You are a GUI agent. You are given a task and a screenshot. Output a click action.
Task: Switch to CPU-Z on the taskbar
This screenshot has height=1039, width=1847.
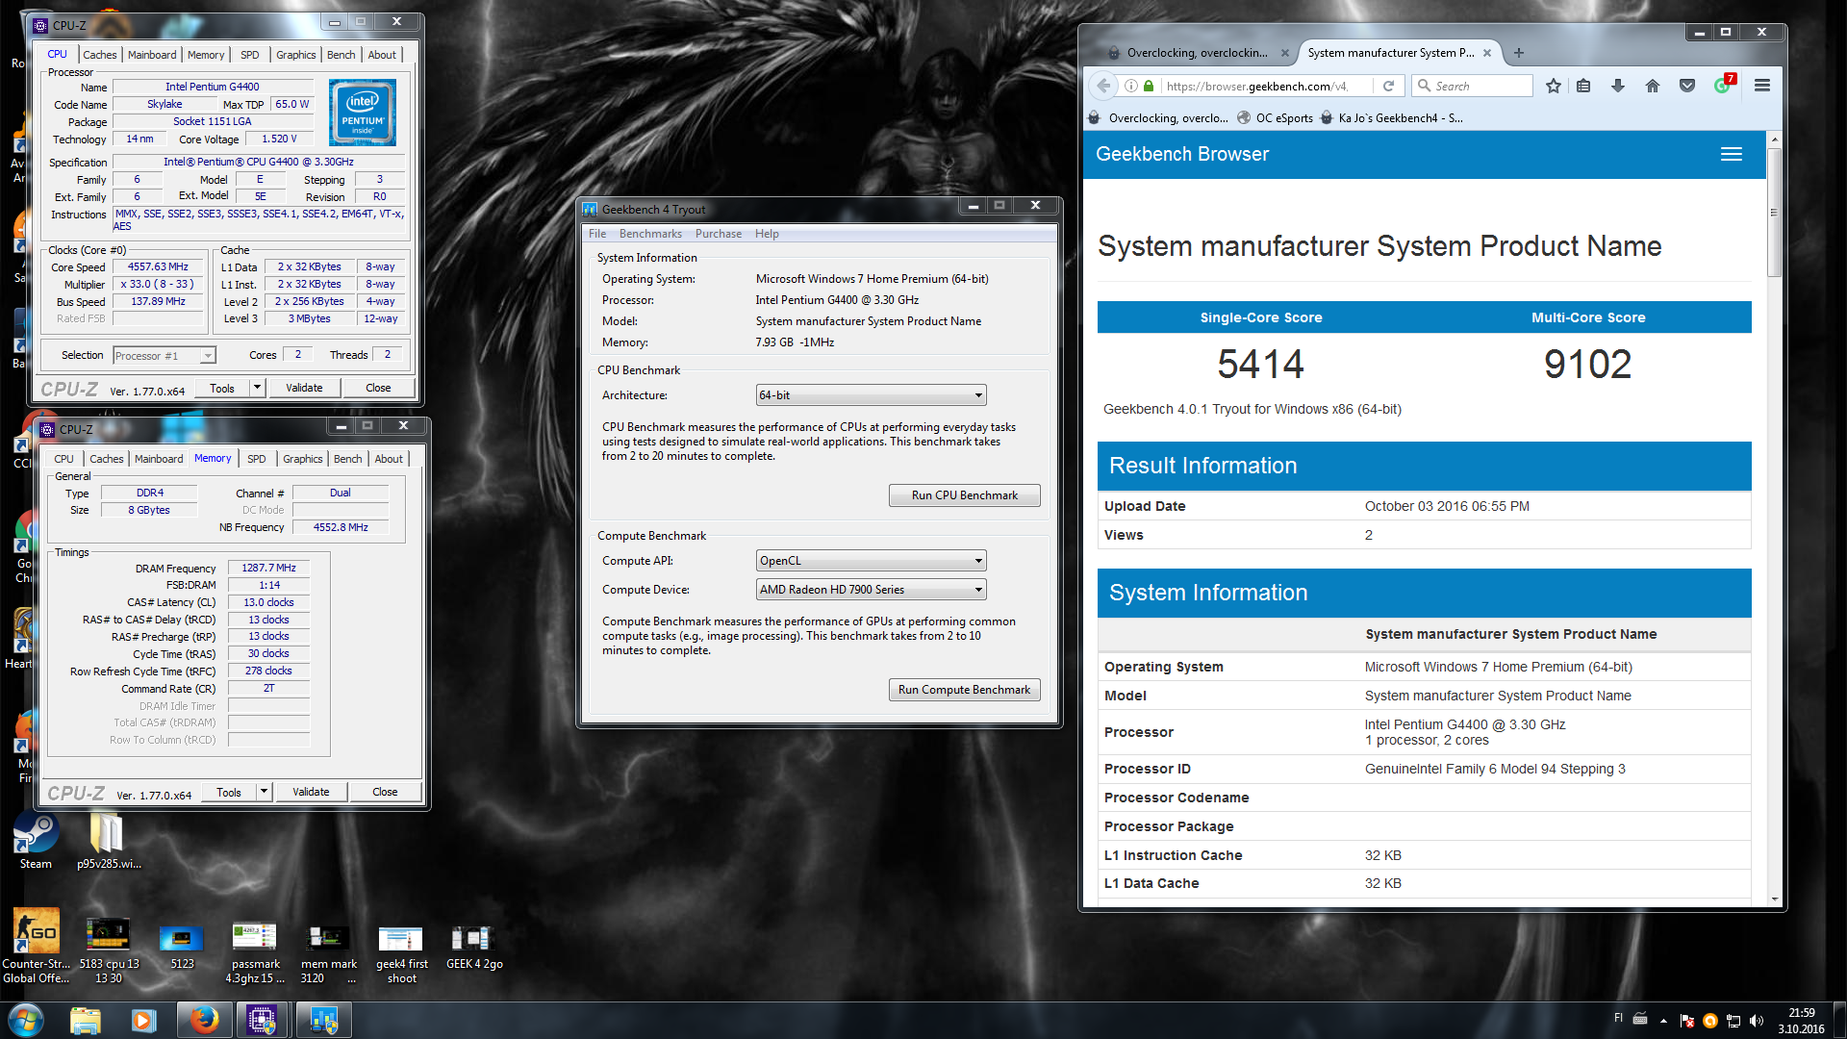coord(262,1020)
